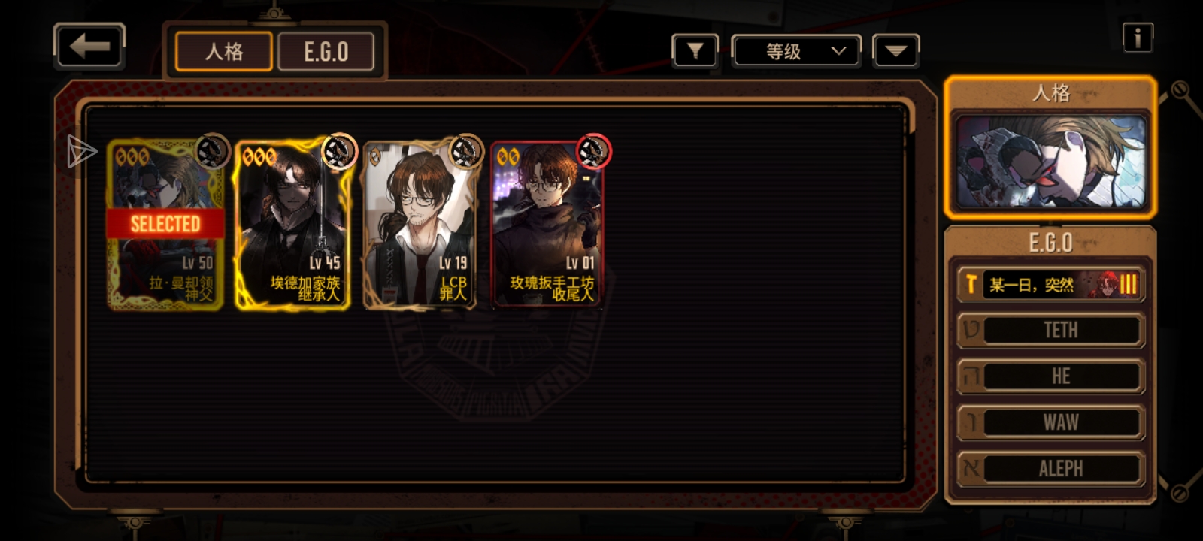1203x541 pixels.
Task: Open the HE E.G.O slot
Action: tap(1050, 376)
